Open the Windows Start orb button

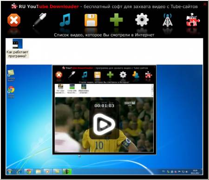pos(9,172)
